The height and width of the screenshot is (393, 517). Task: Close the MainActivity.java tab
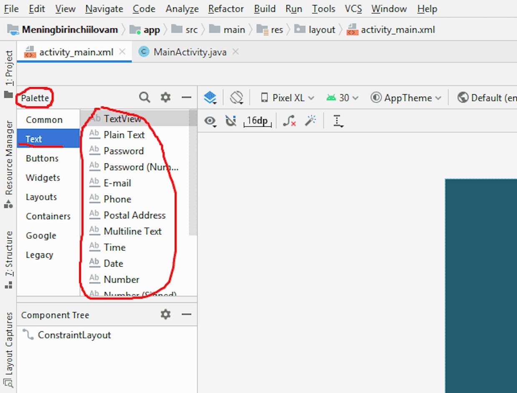(x=236, y=52)
